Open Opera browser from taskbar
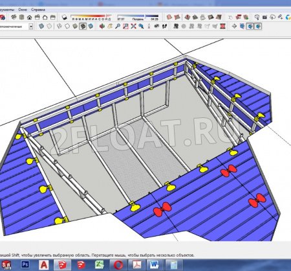 pos(118,265)
